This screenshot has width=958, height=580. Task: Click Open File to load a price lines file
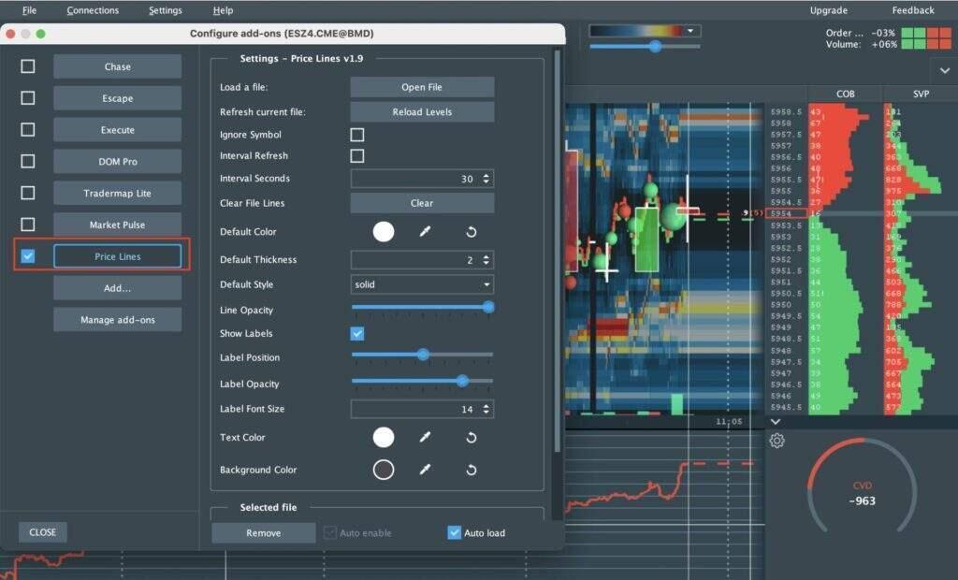click(x=421, y=86)
